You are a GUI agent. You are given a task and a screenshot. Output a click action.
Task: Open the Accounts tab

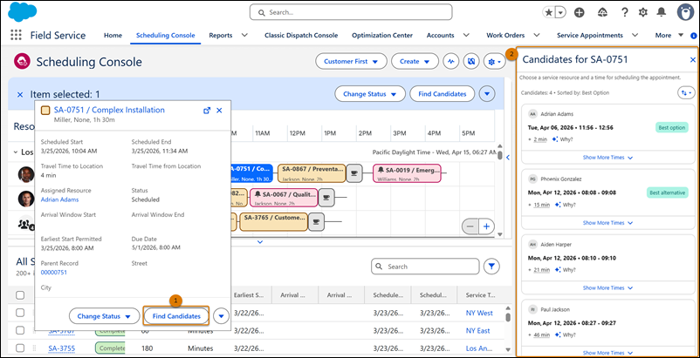(x=440, y=35)
